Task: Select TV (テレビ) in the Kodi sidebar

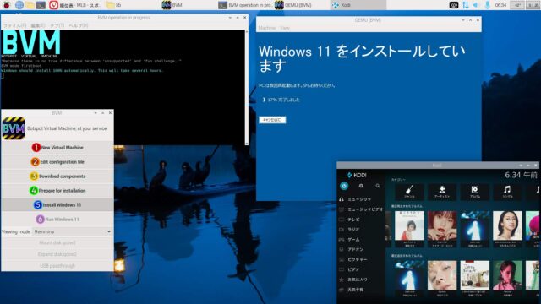Action: (x=361, y=220)
